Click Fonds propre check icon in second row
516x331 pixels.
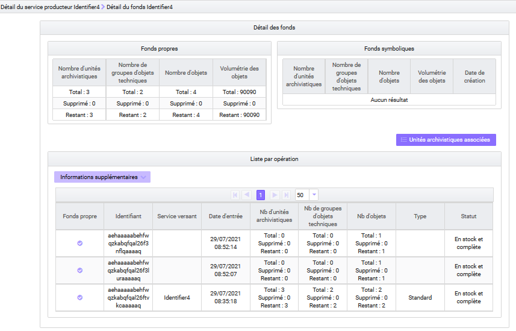(x=80, y=271)
